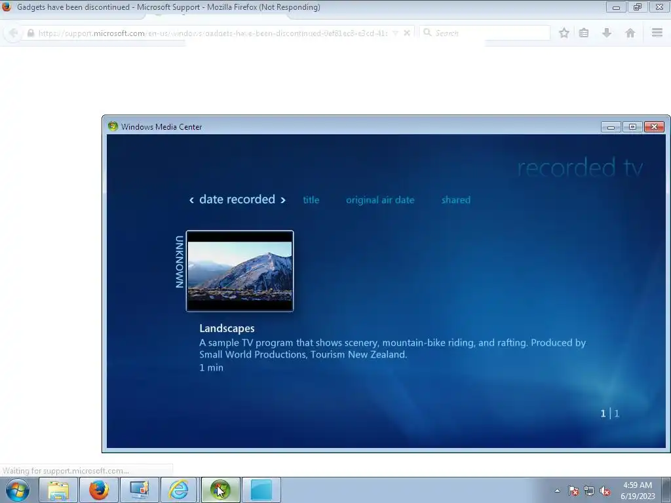Open the network status tray icon

coord(589,491)
